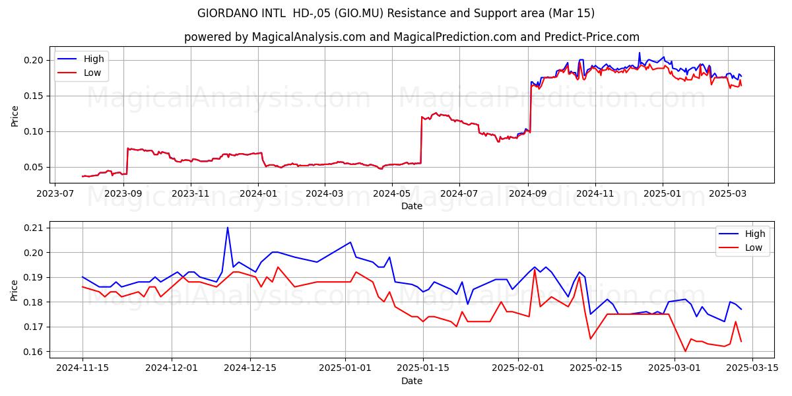This screenshot has height=396, width=792.
Task: Click 'High' in the upper chart legend
Action: click(94, 59)
